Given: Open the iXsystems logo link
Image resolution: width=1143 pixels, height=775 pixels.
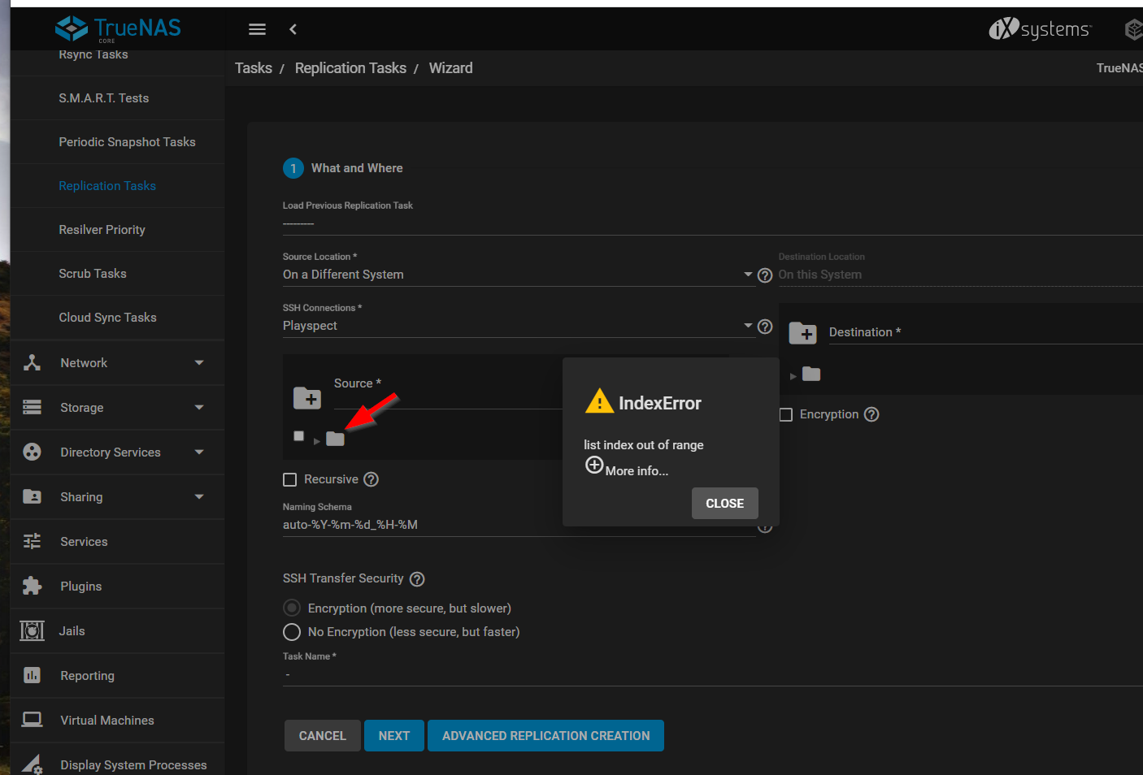Looking at the screenshot, I should coord(1040,29).
